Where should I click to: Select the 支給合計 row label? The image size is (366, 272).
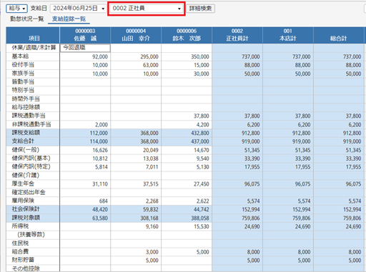23,141
